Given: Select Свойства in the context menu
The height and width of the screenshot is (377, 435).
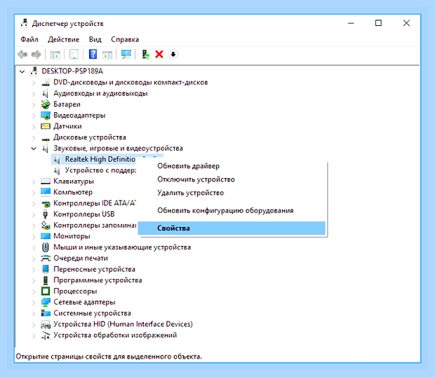Looking at the screenshot, I should coord(232,228).
